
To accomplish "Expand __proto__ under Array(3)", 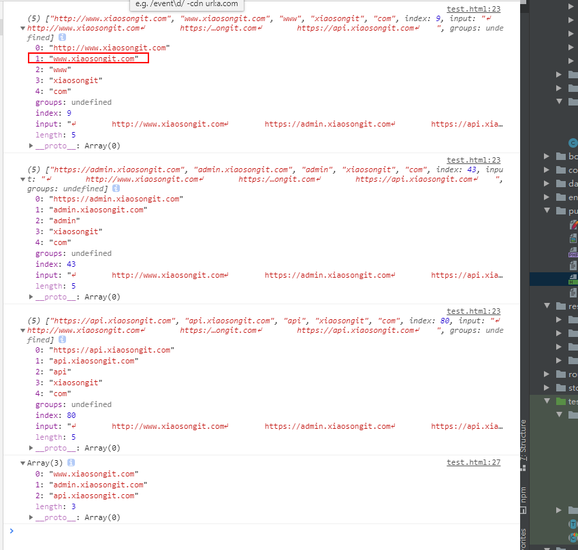I will (32, 518).
